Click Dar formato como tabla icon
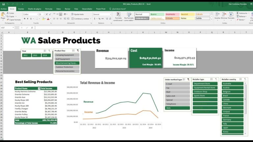Image resolution: width=253 pixels, height=142 pixels. pyautogui.click(x=129, y=14)
